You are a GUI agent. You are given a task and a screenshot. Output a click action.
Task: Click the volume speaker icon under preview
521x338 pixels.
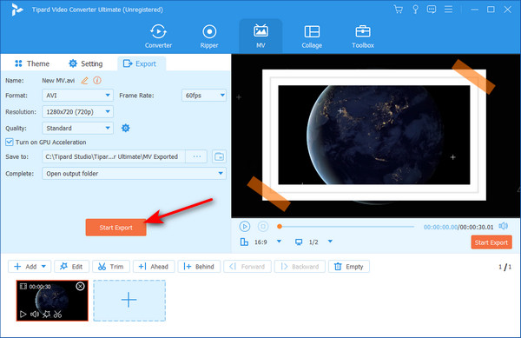click(x=504, y=226)
